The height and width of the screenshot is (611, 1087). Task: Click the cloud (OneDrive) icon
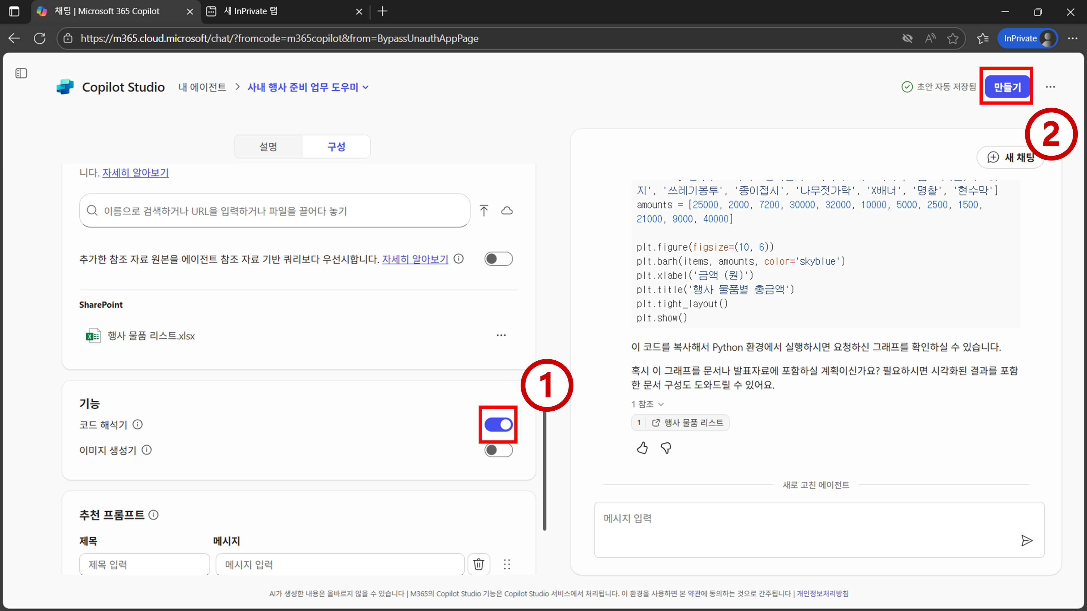pyautogui.click(x=507, y=210)
